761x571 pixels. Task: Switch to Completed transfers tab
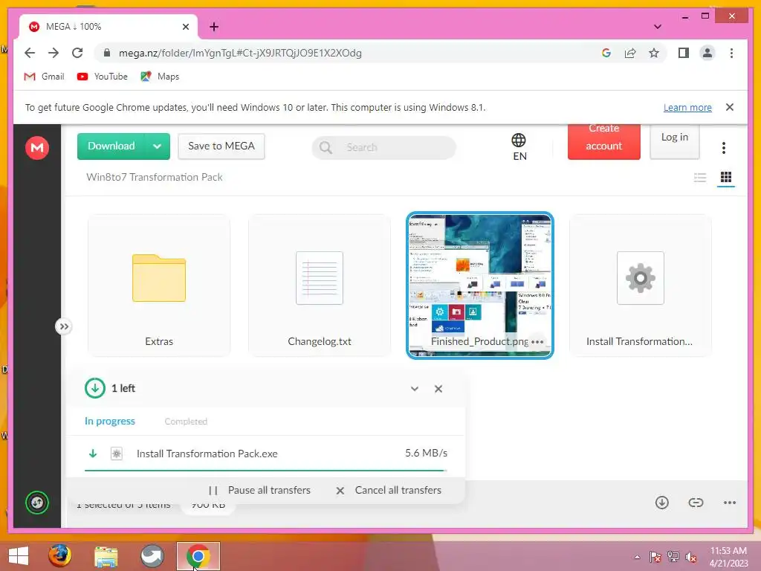pyautogui.click(x=186, y=422)
